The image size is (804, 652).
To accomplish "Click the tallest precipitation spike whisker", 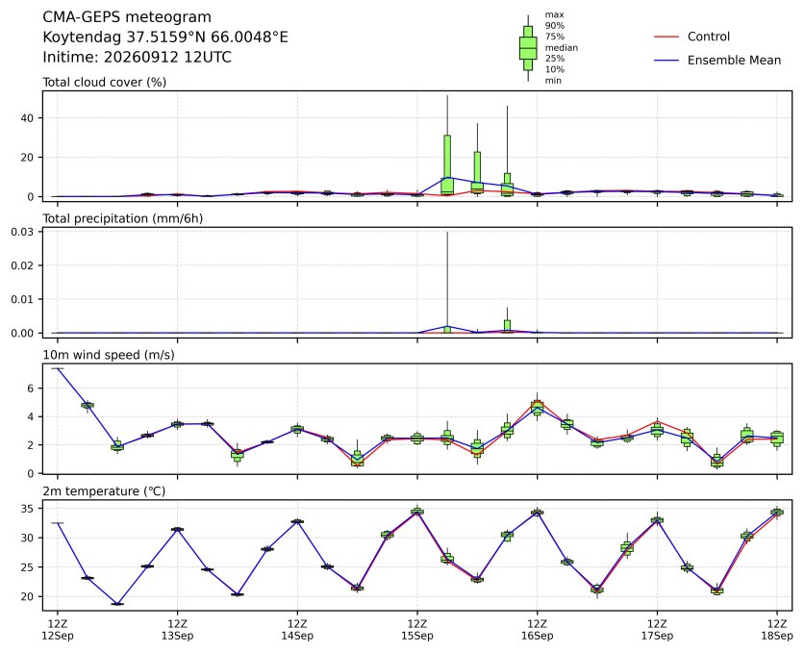I will 447,279.
